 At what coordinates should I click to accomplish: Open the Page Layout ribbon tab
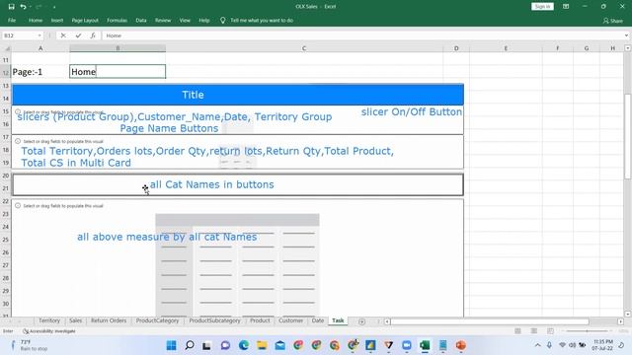coord(85,20)
